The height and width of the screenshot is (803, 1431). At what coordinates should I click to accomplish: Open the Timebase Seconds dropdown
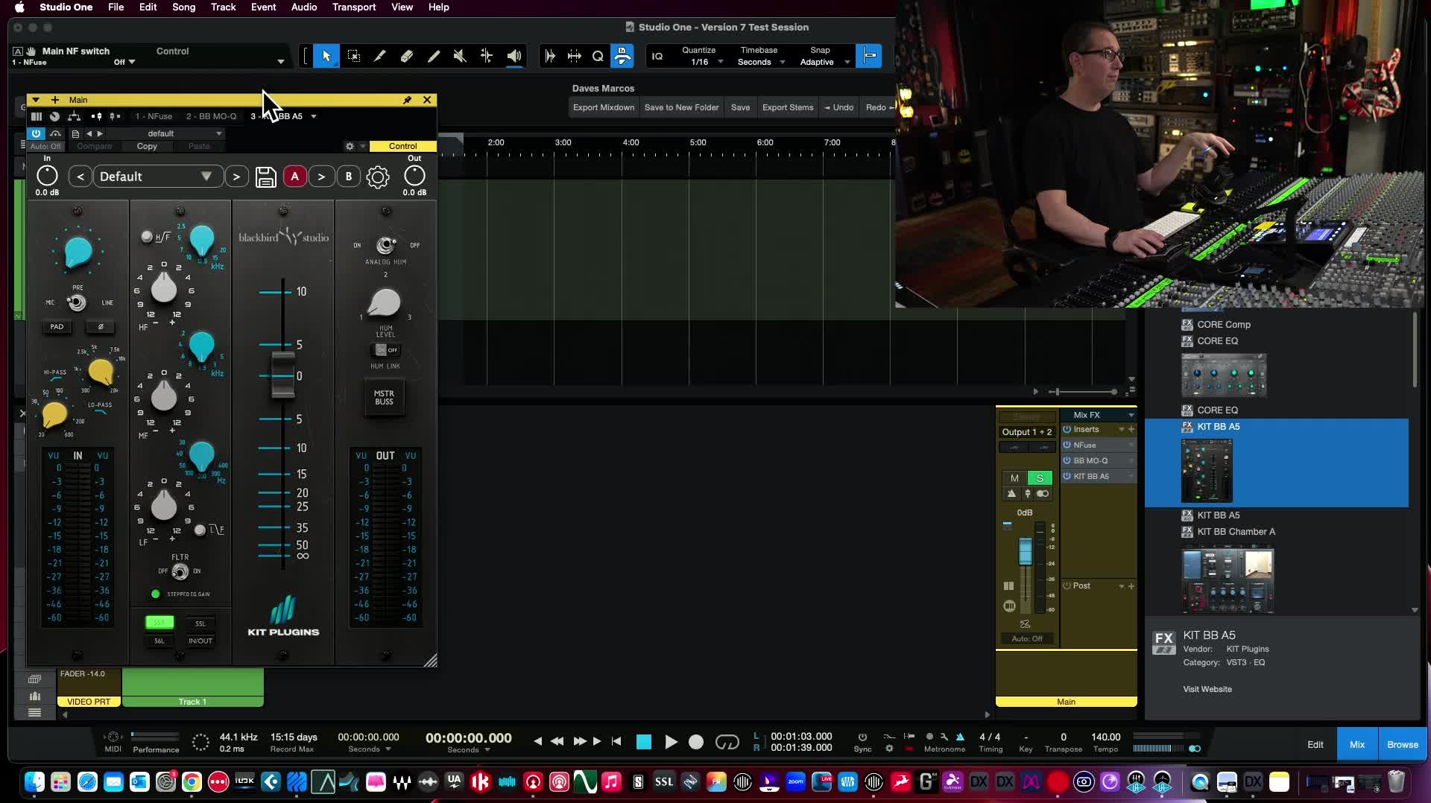[x=761, y=62]
